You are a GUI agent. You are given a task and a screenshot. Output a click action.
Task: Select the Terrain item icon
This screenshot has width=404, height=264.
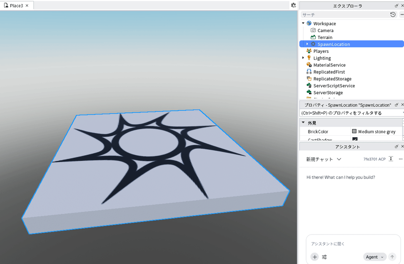coord(313,37)
